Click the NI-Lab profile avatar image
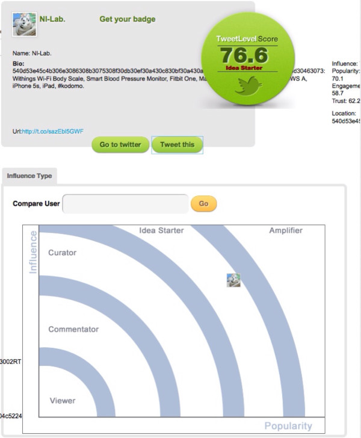Image resolution: width=361 pixels, height=438 pixels. pos(24,24)
